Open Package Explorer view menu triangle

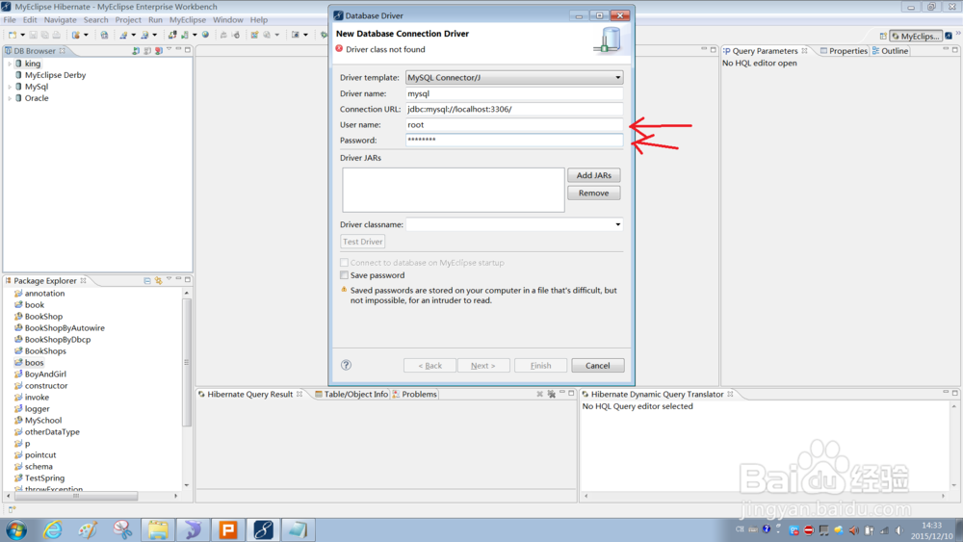click(x=169, y=279)
